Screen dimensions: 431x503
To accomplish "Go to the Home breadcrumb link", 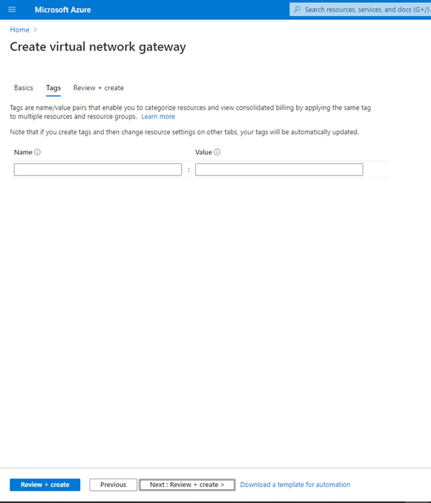I will click(19, 30).
